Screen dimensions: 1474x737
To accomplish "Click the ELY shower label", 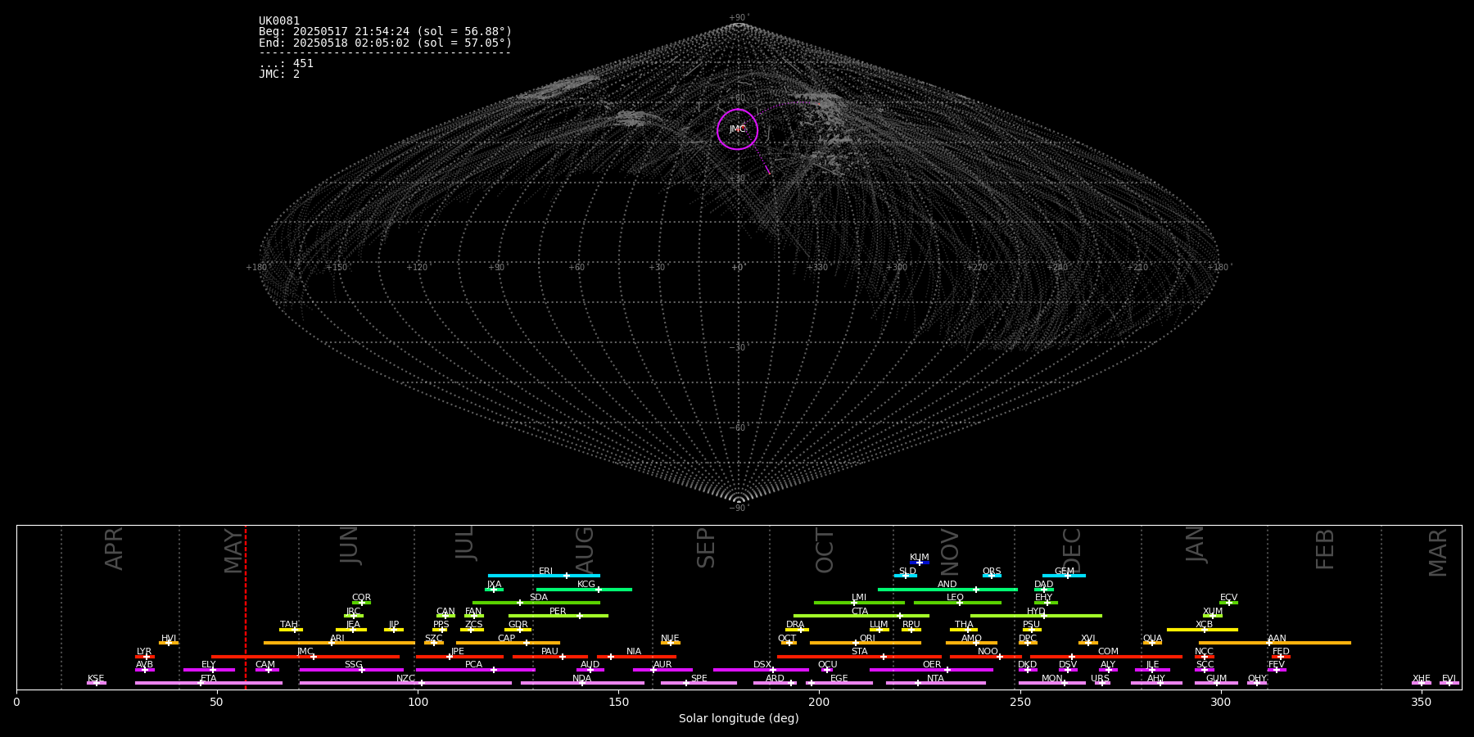I will pos(209,665).
